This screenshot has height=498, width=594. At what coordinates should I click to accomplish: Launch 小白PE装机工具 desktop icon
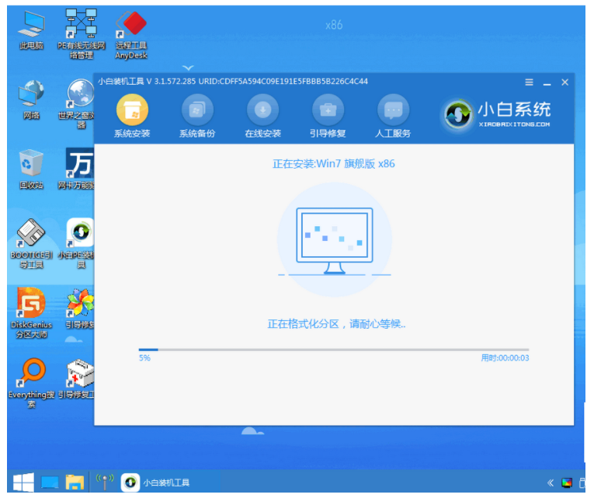(78, 243)
